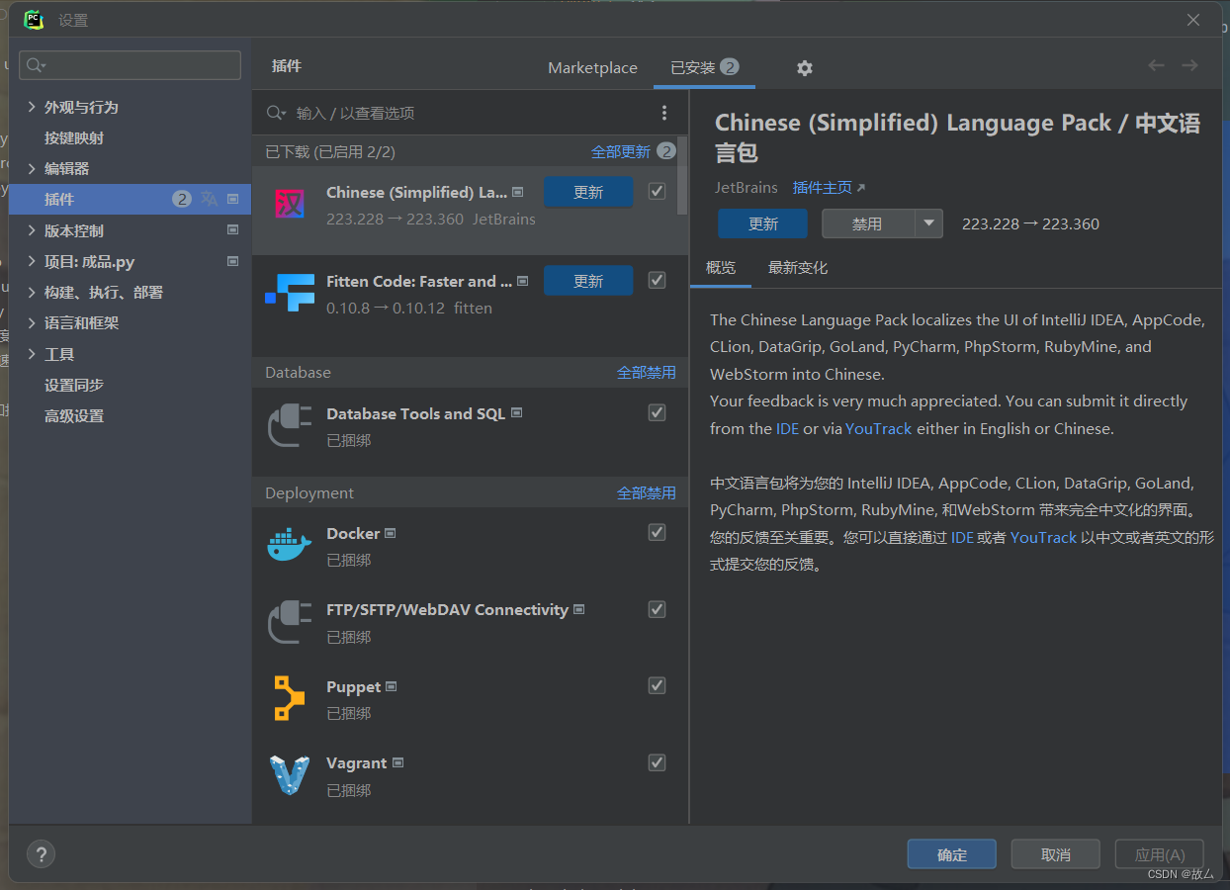The height and width of the screenshot is (890, 1230).
Task: Toggle the Vagrant plugin checkbox
Action: click(x=657, y=762)
